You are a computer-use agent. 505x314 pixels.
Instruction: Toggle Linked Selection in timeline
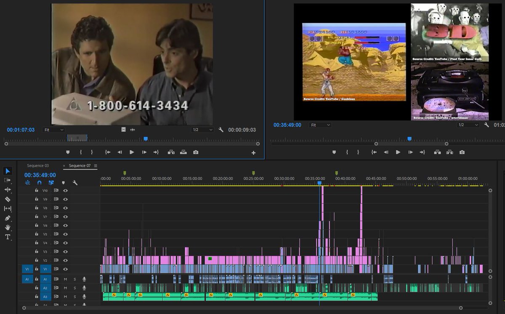[x=51, y=183]
